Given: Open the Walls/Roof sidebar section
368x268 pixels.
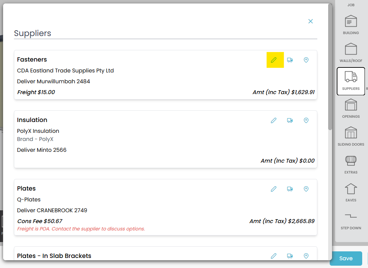Looking at the screenshot, I should tap(351, 53).
